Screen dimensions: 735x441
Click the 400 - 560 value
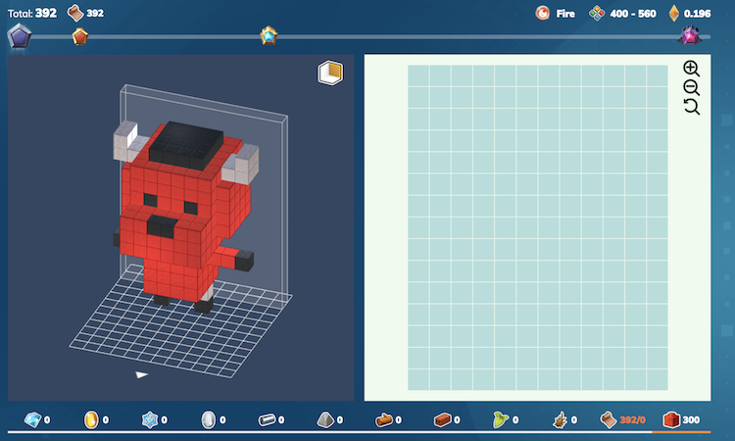[633, 14]
